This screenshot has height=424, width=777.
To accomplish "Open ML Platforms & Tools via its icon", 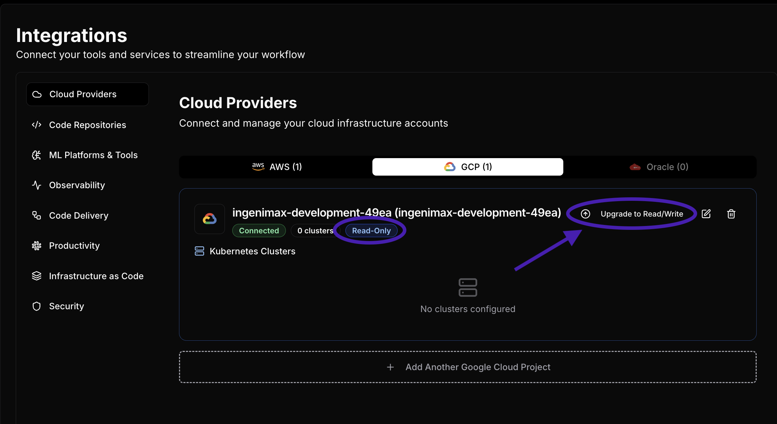I will tap(37, 155).
